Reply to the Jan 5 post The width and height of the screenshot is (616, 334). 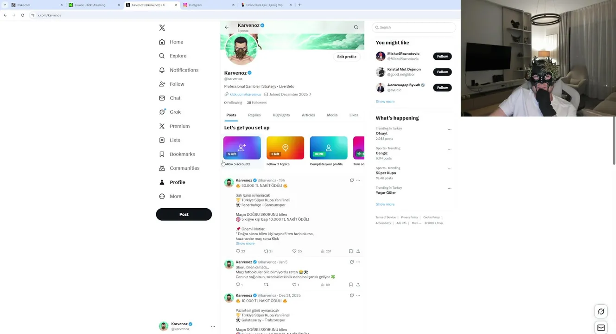pyautogui.click(x=239, y=284)
